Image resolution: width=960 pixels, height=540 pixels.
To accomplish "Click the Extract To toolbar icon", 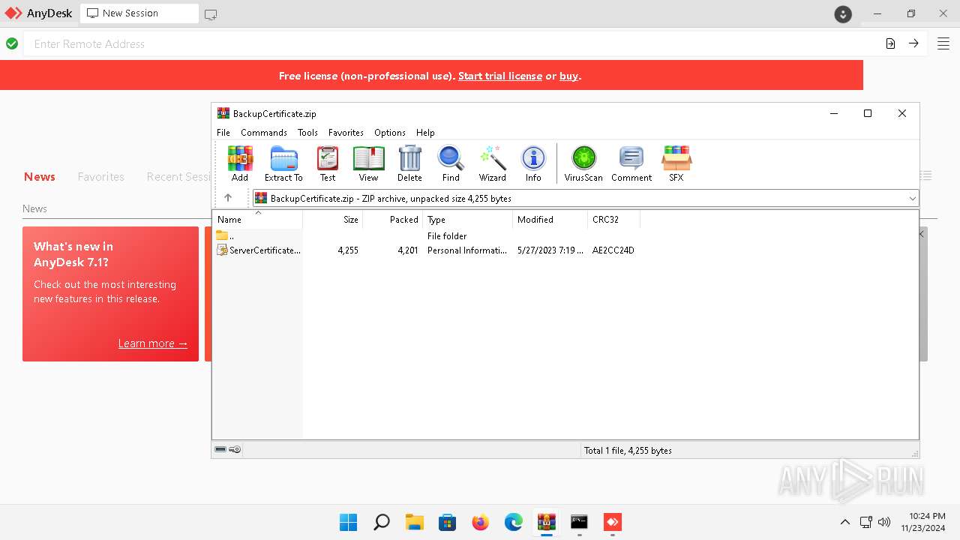I will (283, 163).
